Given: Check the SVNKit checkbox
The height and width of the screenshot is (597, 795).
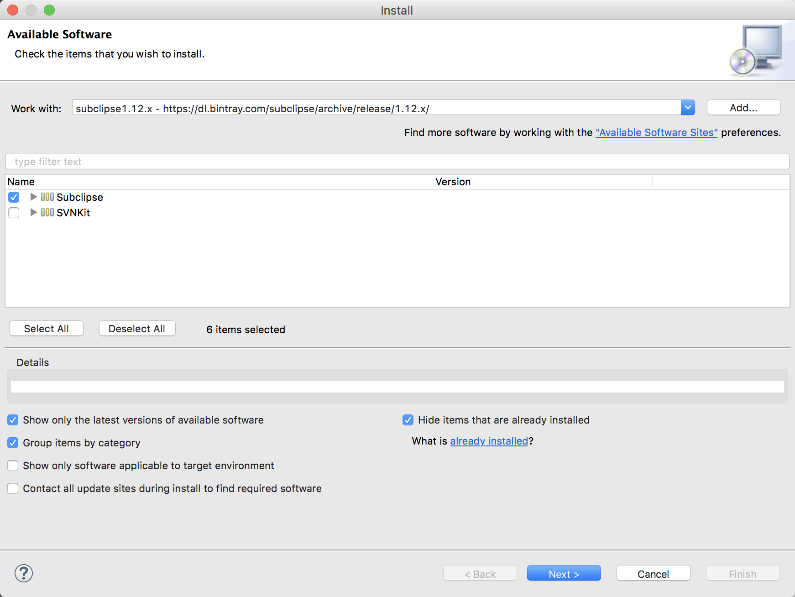Looking at the screenshot, I should pos(14,213).
